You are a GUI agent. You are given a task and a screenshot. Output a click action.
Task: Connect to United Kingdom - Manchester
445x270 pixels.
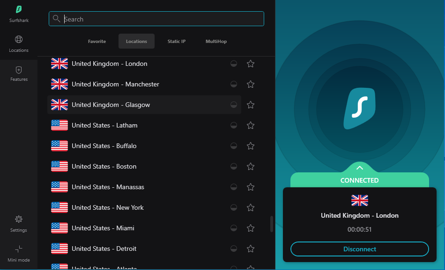144,85
